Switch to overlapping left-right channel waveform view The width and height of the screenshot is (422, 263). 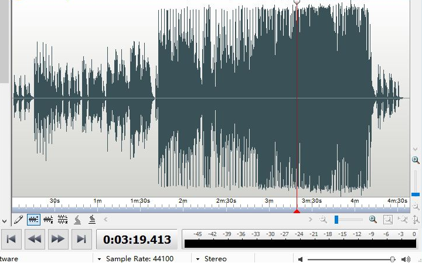[x=48, y=220]
